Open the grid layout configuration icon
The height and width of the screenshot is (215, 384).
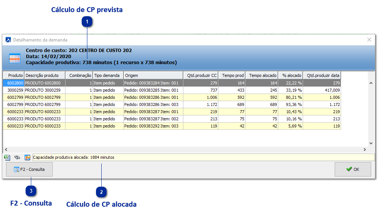tap(27, 157)
